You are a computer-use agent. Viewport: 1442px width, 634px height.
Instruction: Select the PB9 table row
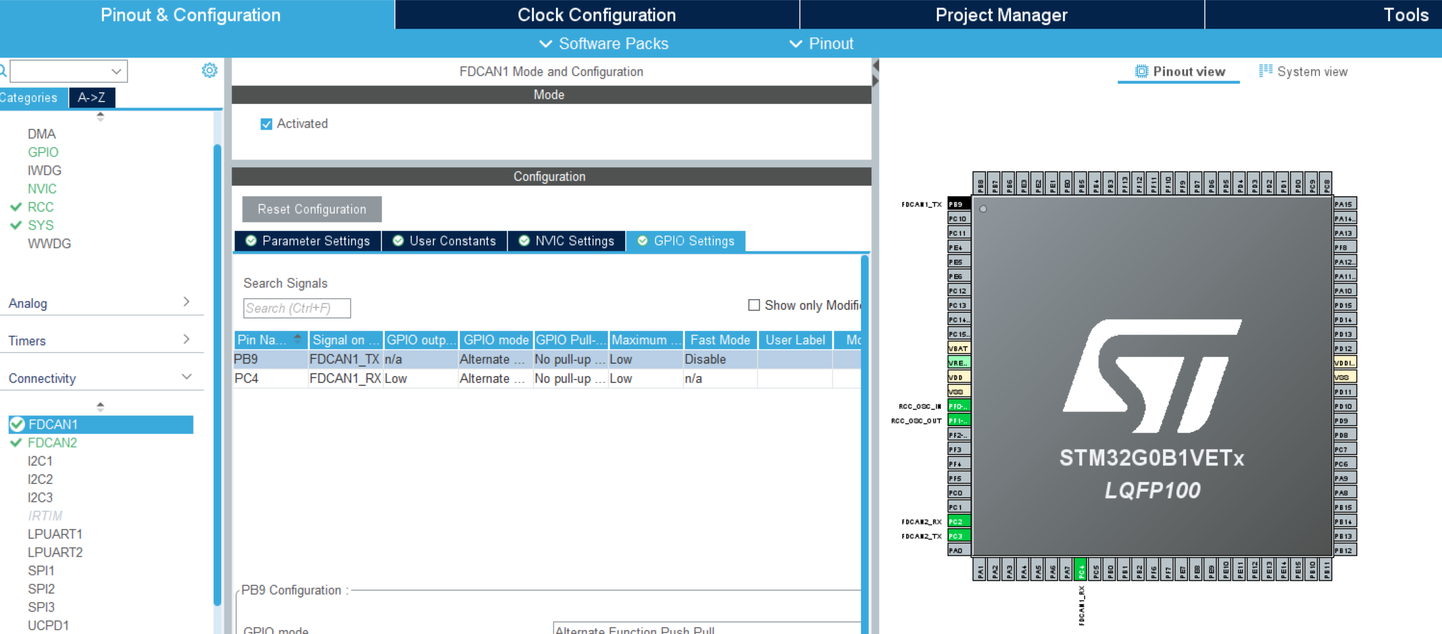point(547,359)
